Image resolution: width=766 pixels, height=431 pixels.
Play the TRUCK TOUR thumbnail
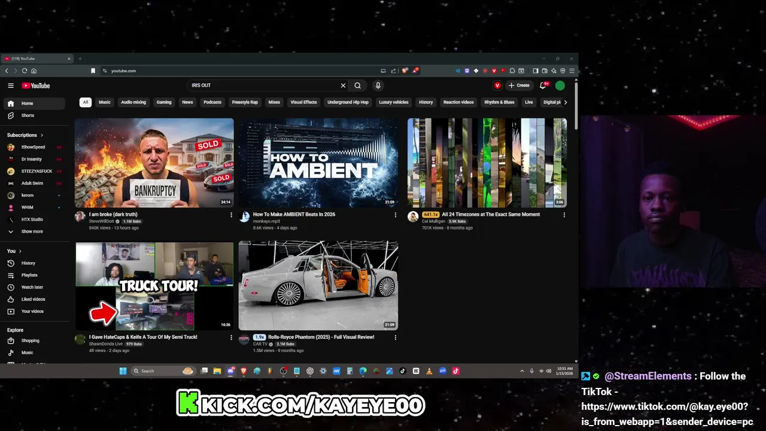[154, 286]
